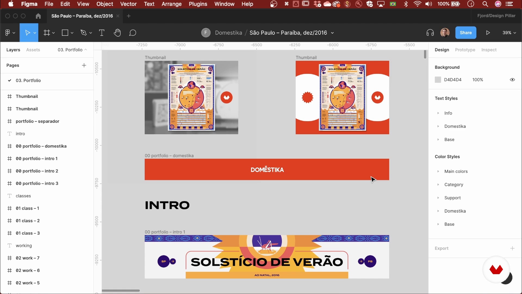Open the Vector menu

128,4
